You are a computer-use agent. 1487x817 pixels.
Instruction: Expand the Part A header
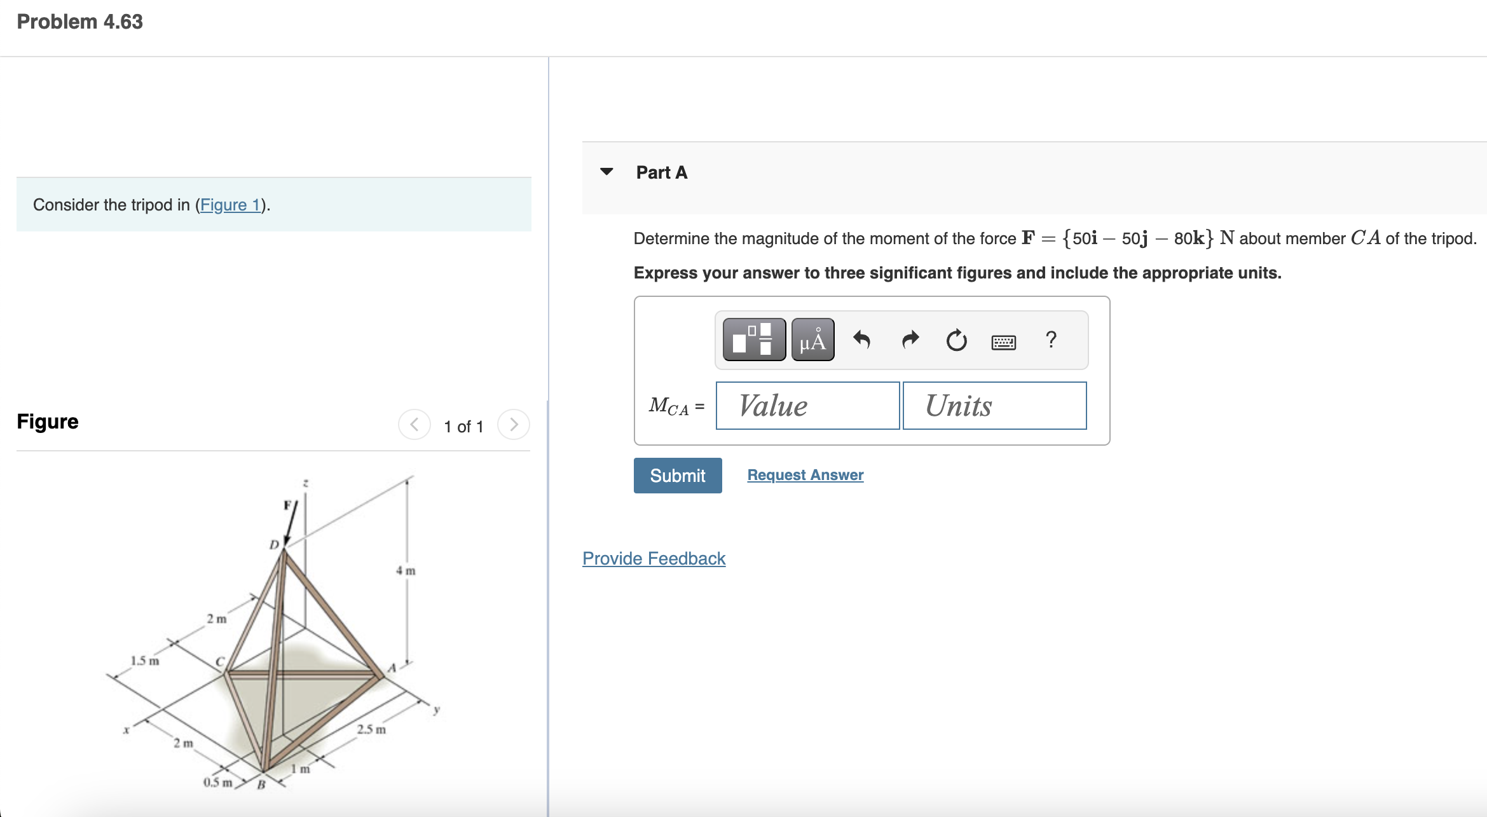click(661, 172)
